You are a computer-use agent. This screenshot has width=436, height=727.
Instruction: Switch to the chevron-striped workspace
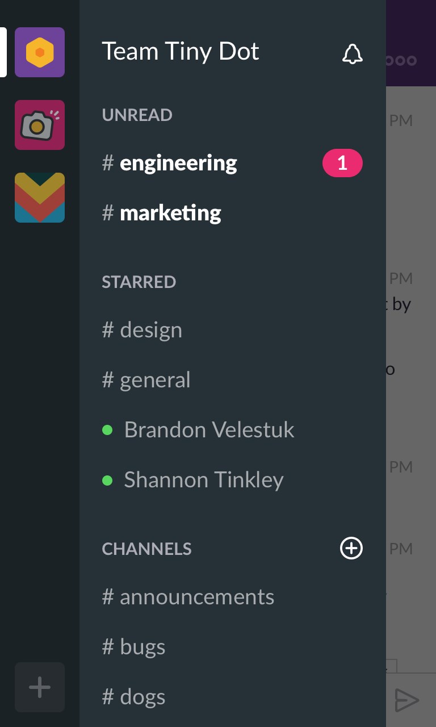point(40,198)
